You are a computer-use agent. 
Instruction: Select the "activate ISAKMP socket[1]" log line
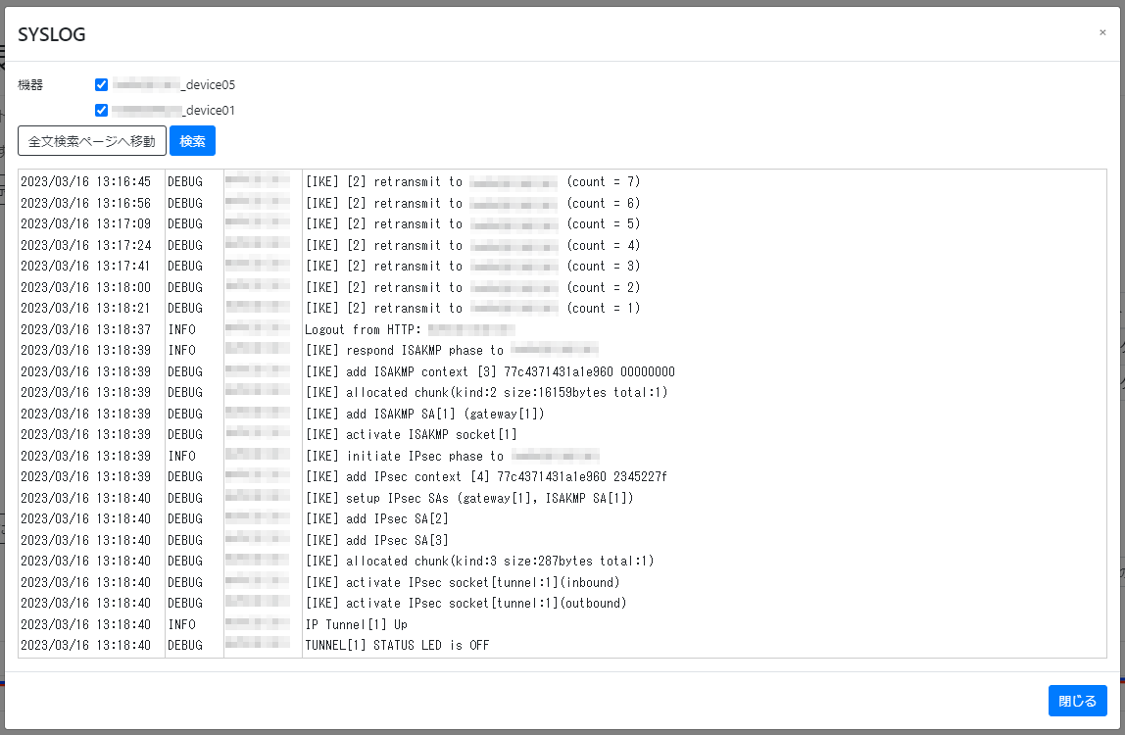(412, 434)
